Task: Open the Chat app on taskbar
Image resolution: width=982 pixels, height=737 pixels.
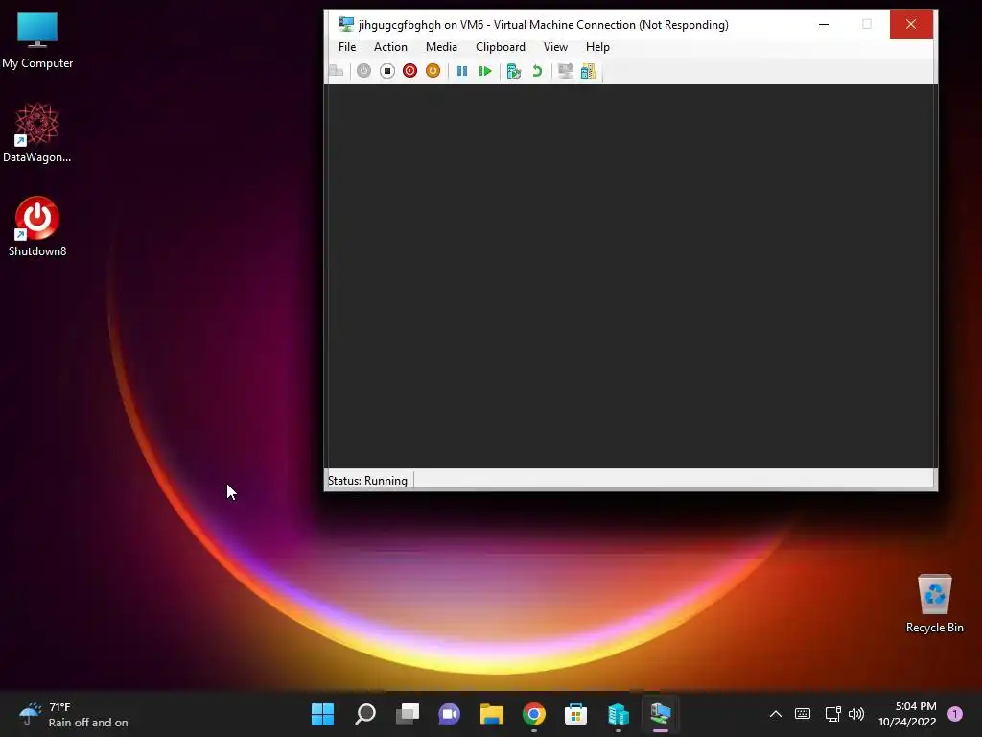Action: [x=449, y=714]
